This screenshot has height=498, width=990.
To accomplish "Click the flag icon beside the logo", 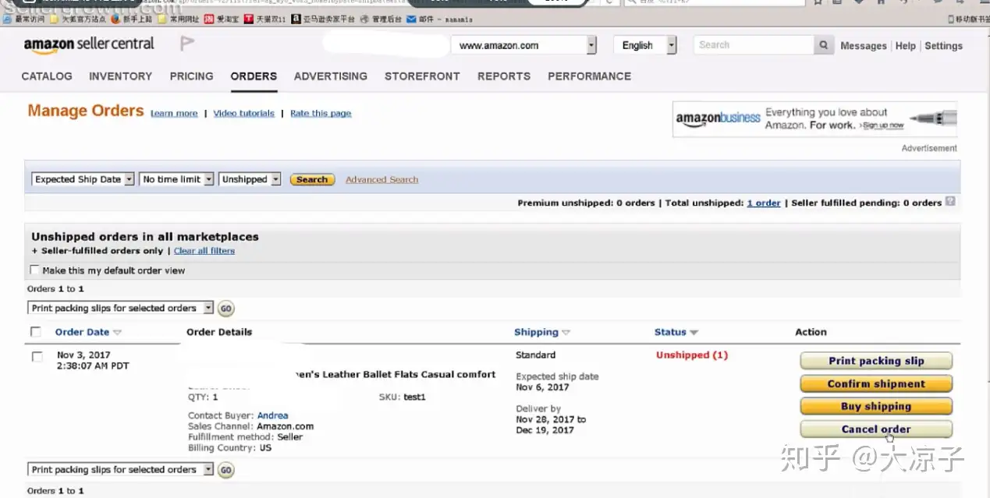I will [186, 44].
